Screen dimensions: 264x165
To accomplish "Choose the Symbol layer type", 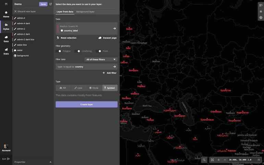I will (110, 88).
